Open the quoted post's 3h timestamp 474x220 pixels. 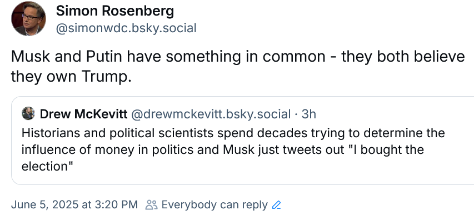pos(309,114)
